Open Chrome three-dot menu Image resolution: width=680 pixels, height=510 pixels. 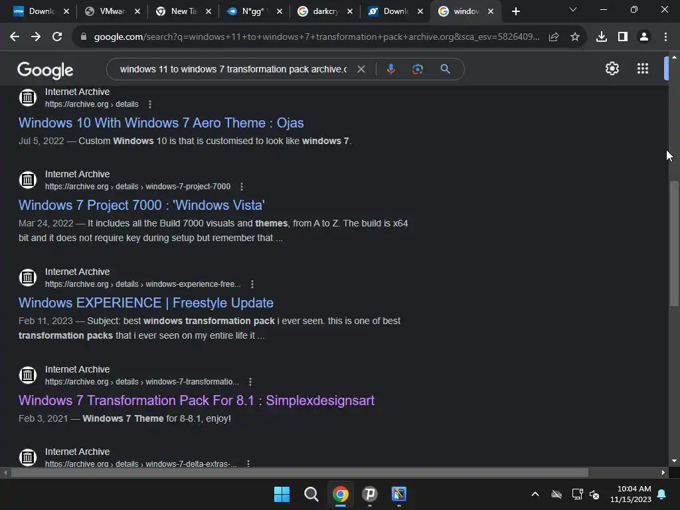pos(665,37)
